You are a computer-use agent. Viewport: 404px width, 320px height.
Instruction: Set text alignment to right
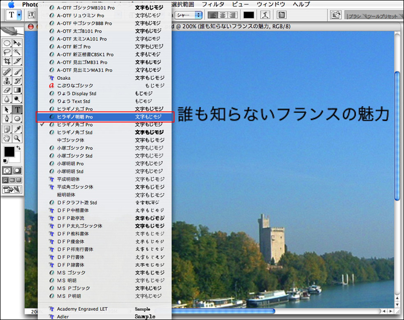pyautogui.click(x=231, y=15)
